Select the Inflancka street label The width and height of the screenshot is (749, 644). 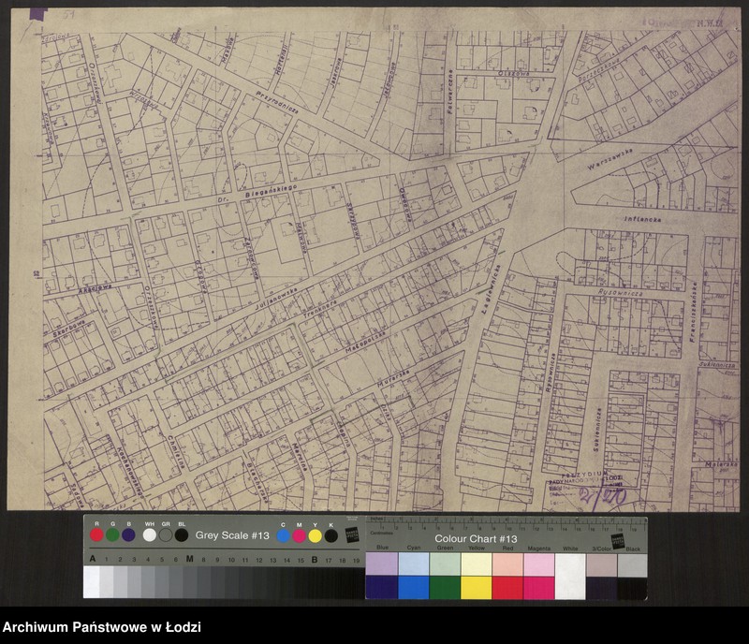644,219
